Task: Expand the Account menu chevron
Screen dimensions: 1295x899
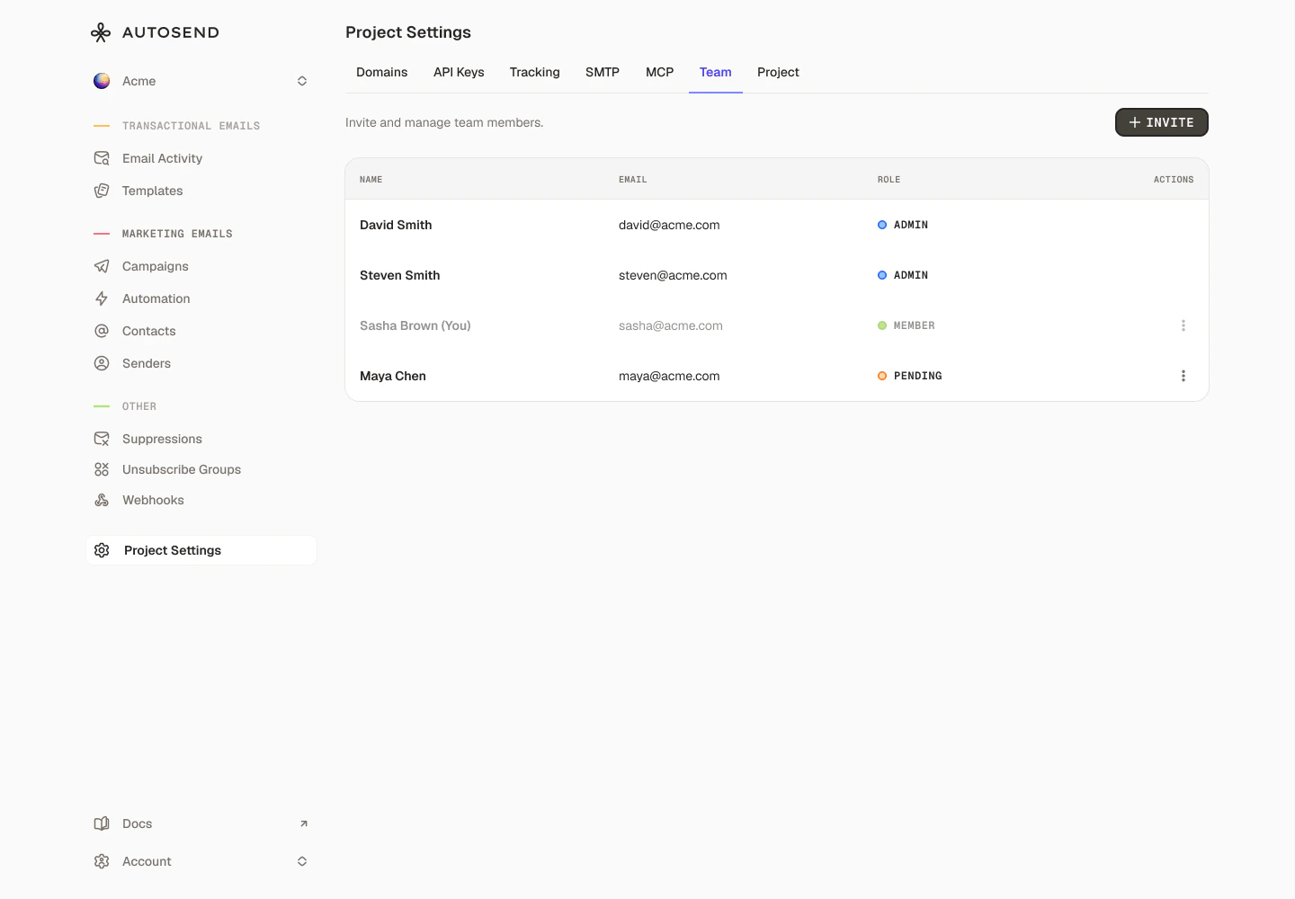Action: (302, 861)
